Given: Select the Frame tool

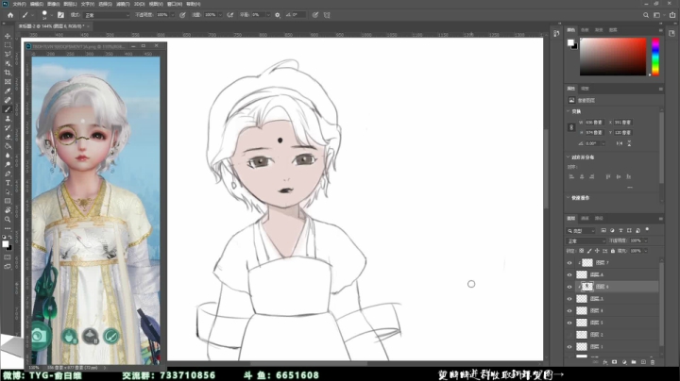Looking at the screenshot, I should (8, 81).
